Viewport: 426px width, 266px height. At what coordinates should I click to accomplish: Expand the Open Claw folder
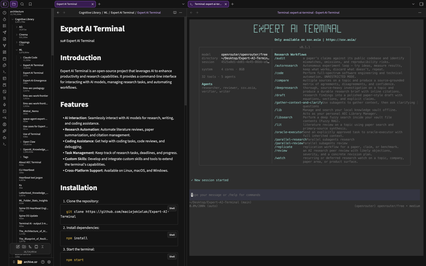pos(21,142)
